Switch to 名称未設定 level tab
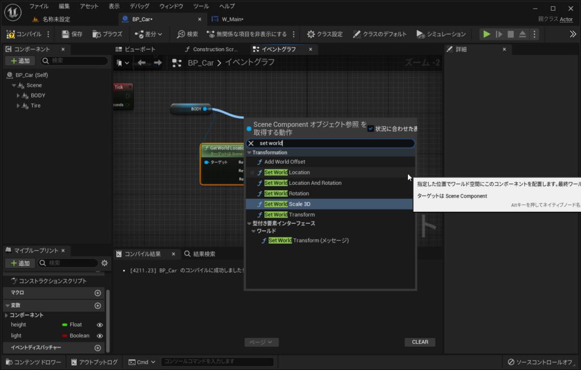Viewport: 581px width, 370px height. pos(56,19)
